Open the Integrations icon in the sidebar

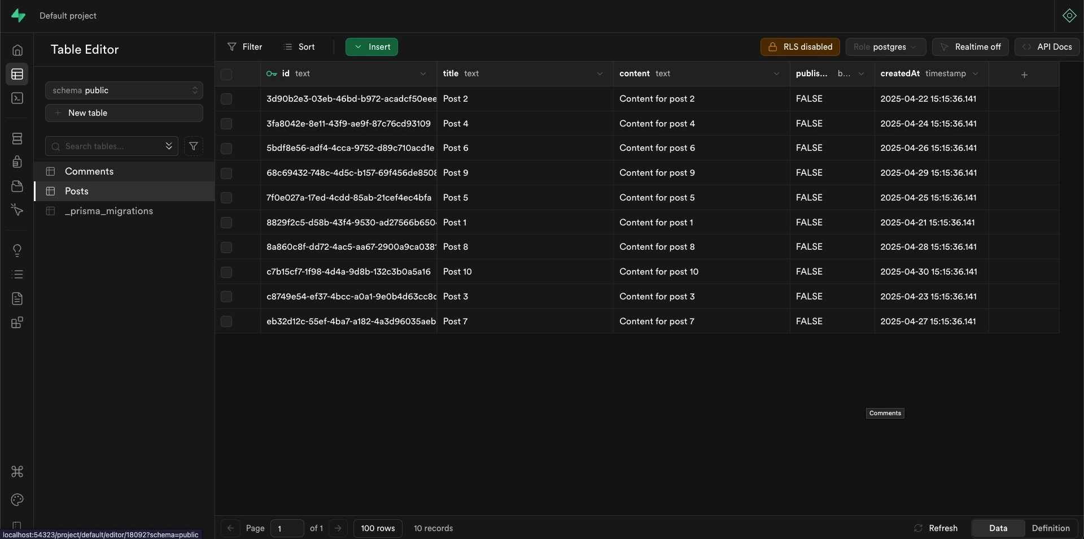(x=18, y=323)
